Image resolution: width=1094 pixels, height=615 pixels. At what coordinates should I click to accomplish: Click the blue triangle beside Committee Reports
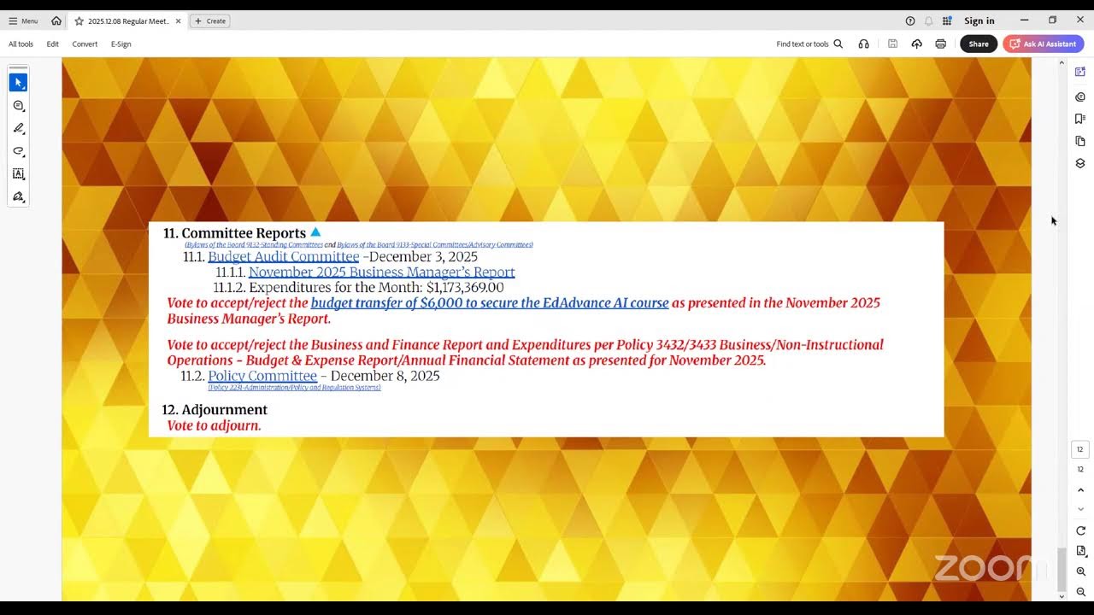coord(315,231)
